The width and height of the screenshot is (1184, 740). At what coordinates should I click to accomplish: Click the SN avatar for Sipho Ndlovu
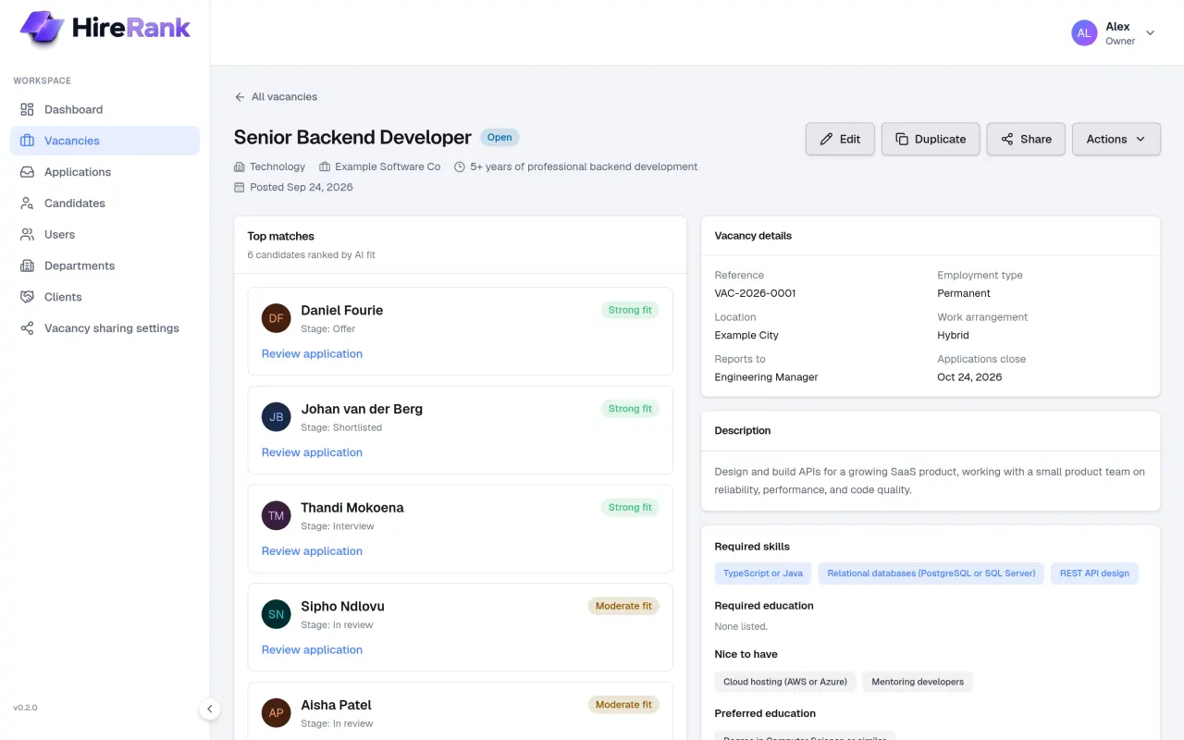pos(277,614)
